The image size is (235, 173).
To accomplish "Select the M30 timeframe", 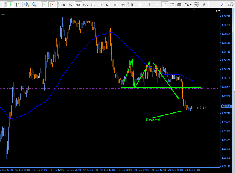I will [86, 5].
